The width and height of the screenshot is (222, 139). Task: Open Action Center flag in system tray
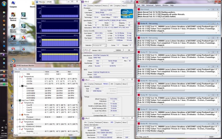[x=2, y=130]
